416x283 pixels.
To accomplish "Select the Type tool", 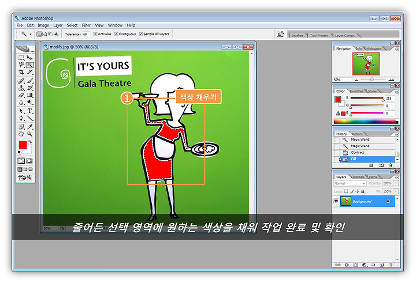I will (x=29, y=111).
